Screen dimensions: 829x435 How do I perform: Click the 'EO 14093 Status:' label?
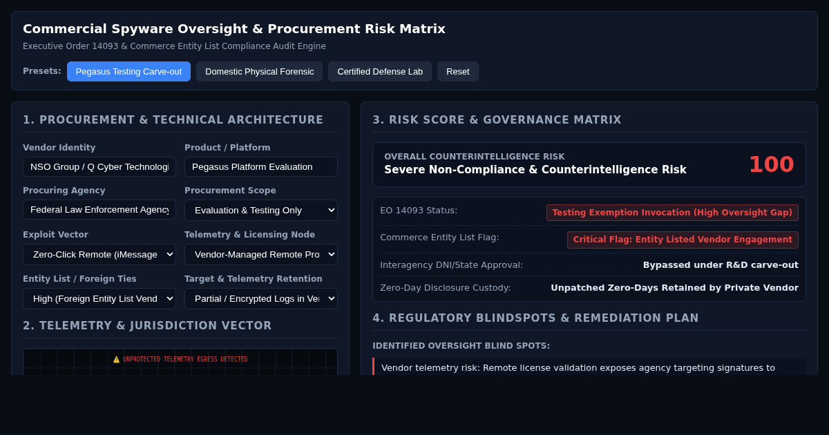tap(419, 210)
